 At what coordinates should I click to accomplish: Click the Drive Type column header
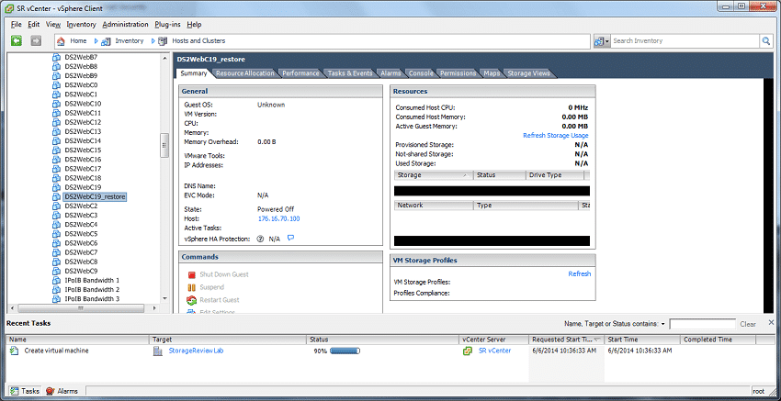554,175
